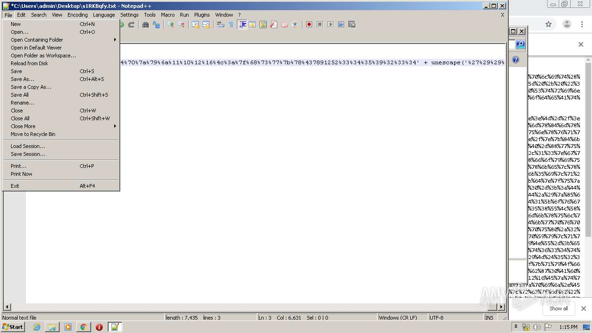Viewport: 592px width, 333px height.
Task: Choose Rename... in the File menu
Action: coord(61,103)
